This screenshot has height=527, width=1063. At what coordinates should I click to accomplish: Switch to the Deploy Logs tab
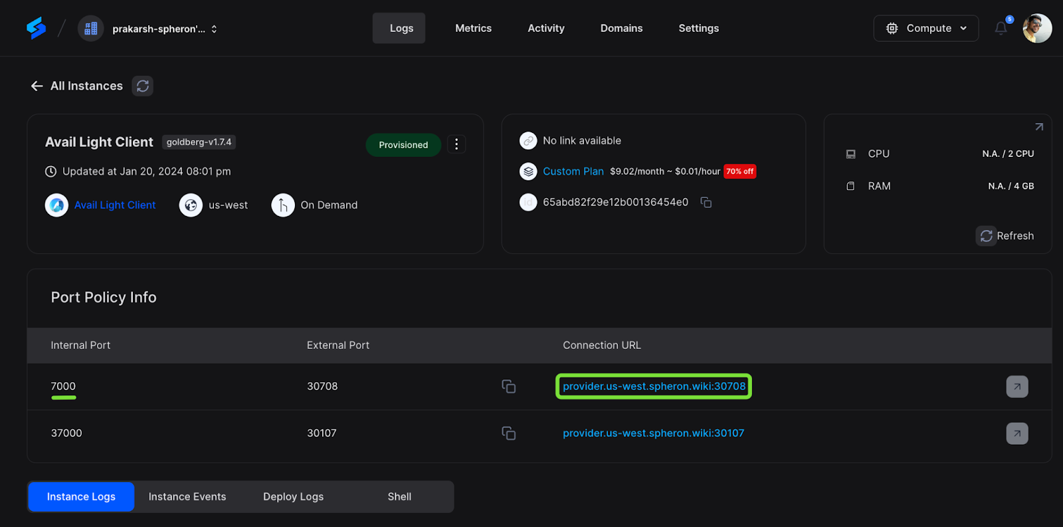click(x=293, y=497)
